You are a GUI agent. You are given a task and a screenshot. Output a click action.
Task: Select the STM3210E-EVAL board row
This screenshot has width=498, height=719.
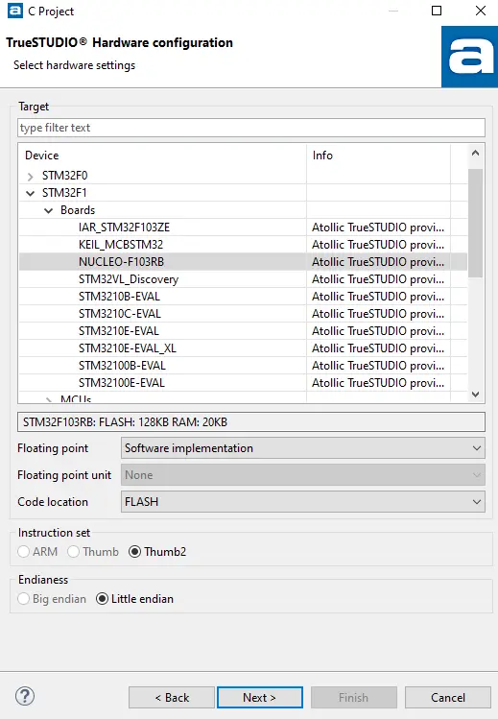point(243,331)
